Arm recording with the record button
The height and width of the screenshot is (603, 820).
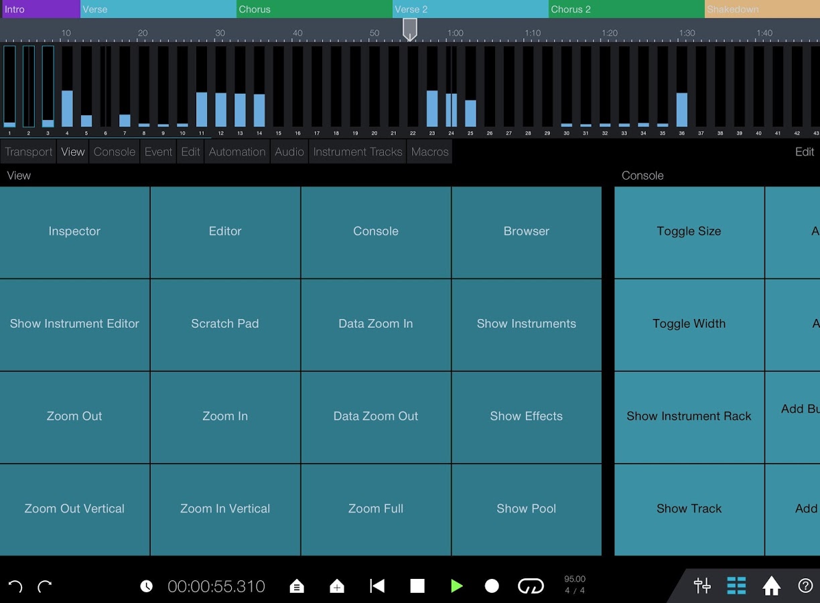(492, 586)
